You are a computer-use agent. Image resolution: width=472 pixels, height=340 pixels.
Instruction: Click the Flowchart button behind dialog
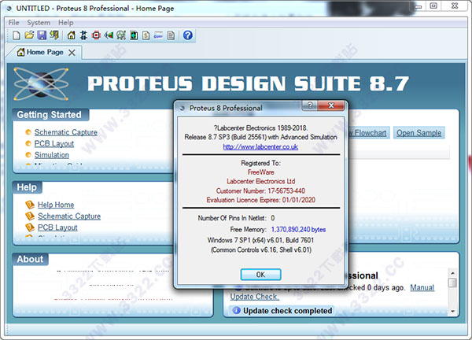click(369, 133)
